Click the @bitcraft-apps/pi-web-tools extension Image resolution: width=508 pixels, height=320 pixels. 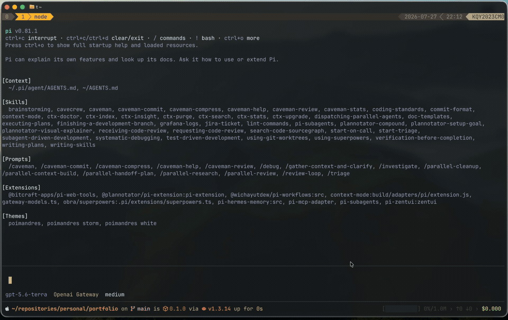52,195
